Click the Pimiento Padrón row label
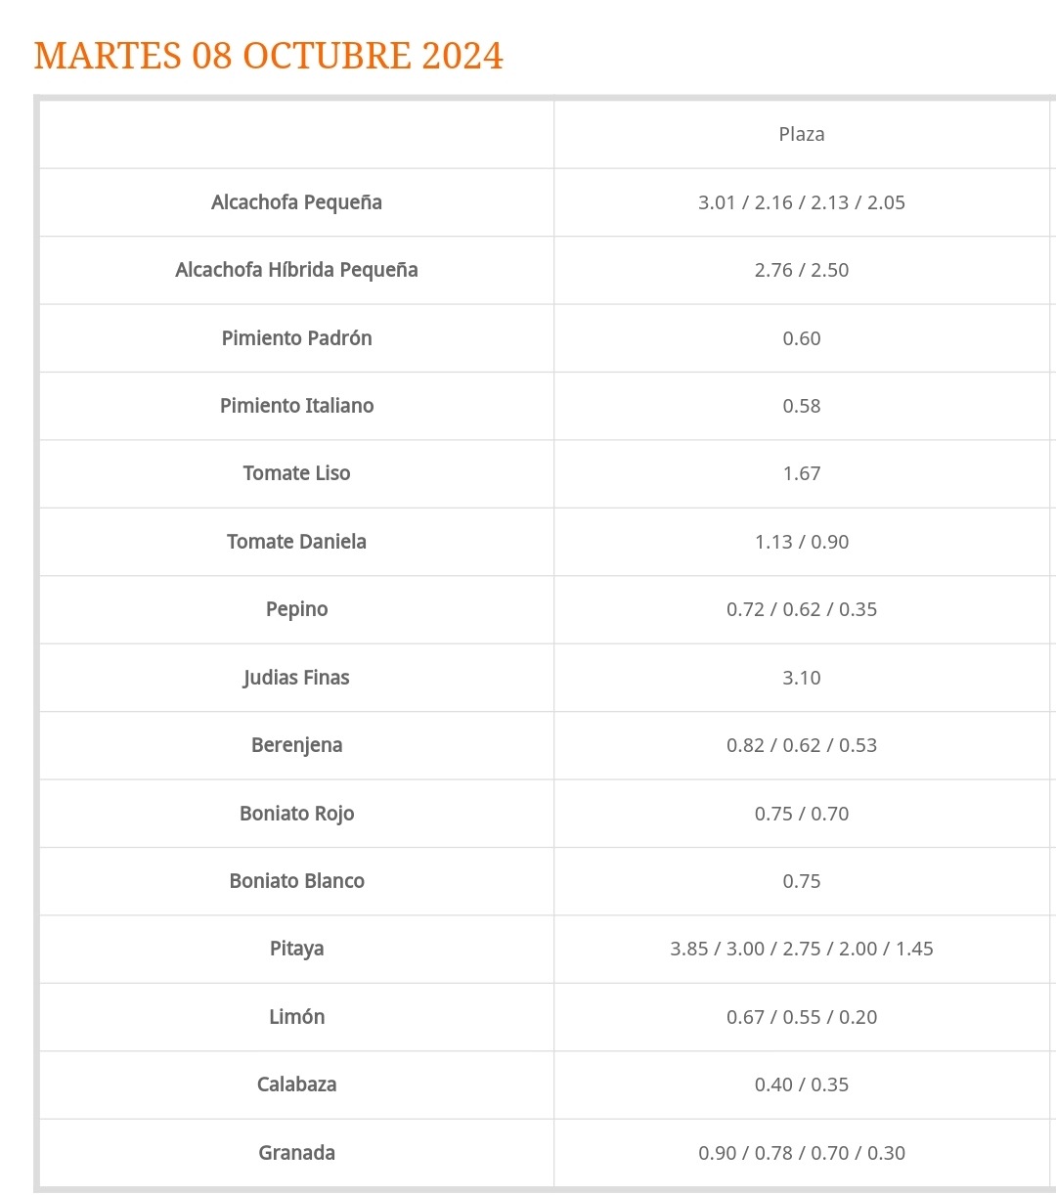Screen dimensions: 1056x1195 point(296,338)
